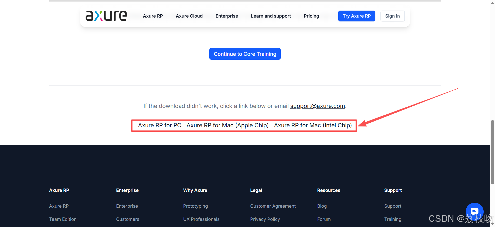The width and height of the screenshot is (495, 227).
Task: Open Customer Agreement link
Action: [273, 206]
